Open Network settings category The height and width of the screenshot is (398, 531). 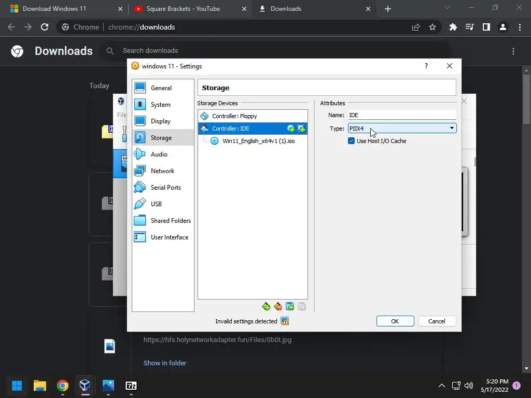coord(162,171)
